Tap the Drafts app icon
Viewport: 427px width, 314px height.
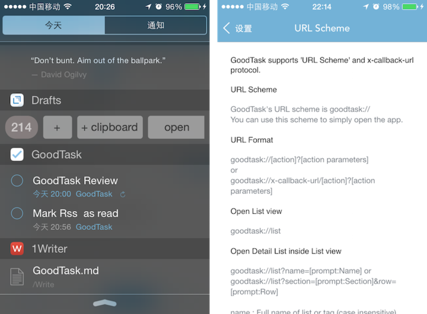coord(17,100)
